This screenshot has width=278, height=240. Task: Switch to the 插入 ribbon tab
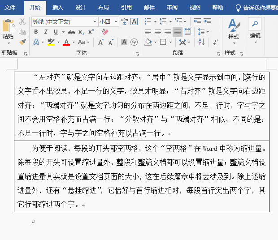58,8
